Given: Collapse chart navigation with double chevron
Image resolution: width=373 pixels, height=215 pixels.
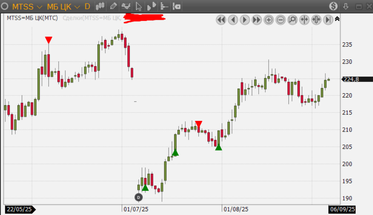Looking at the screenshot, I should 337,19.
